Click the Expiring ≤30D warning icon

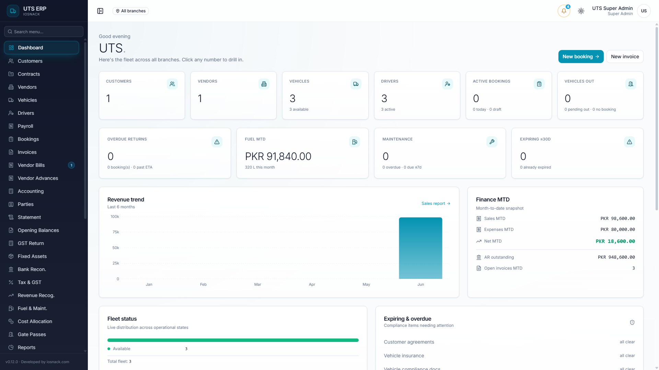(x=629, y=142)
